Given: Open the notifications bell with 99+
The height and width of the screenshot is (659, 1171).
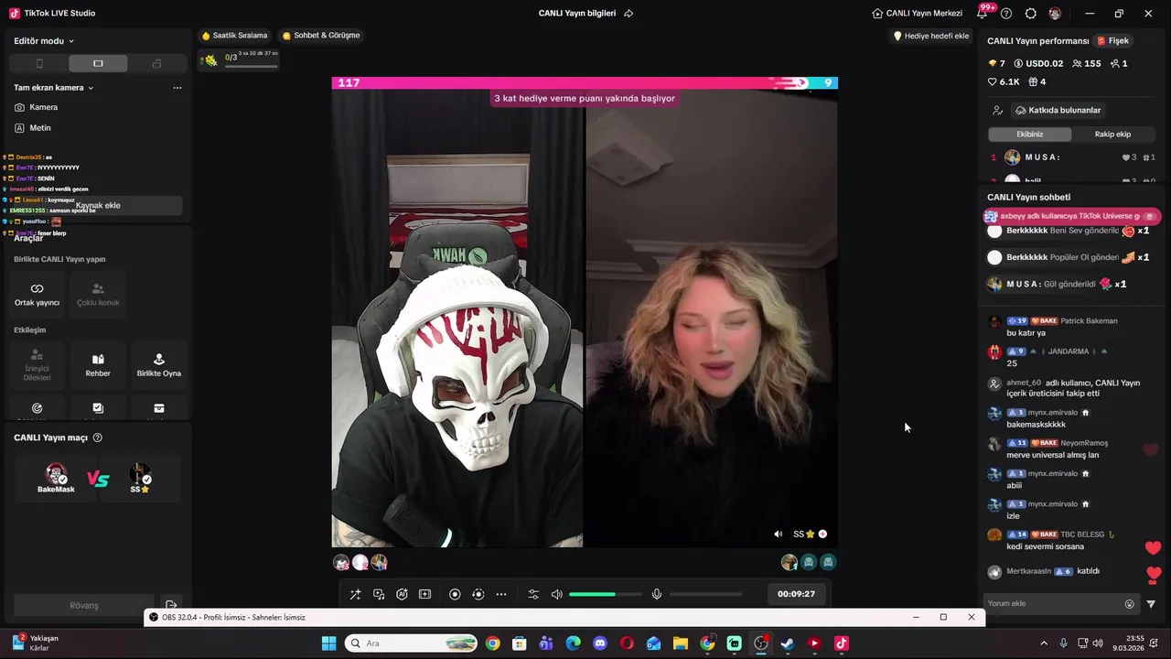Looking at the screenshot, I should click(x=983, y=13).
